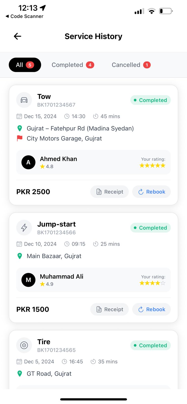187x404 pixels.
Task: Return to Code Scanner app
Action: 25,16
